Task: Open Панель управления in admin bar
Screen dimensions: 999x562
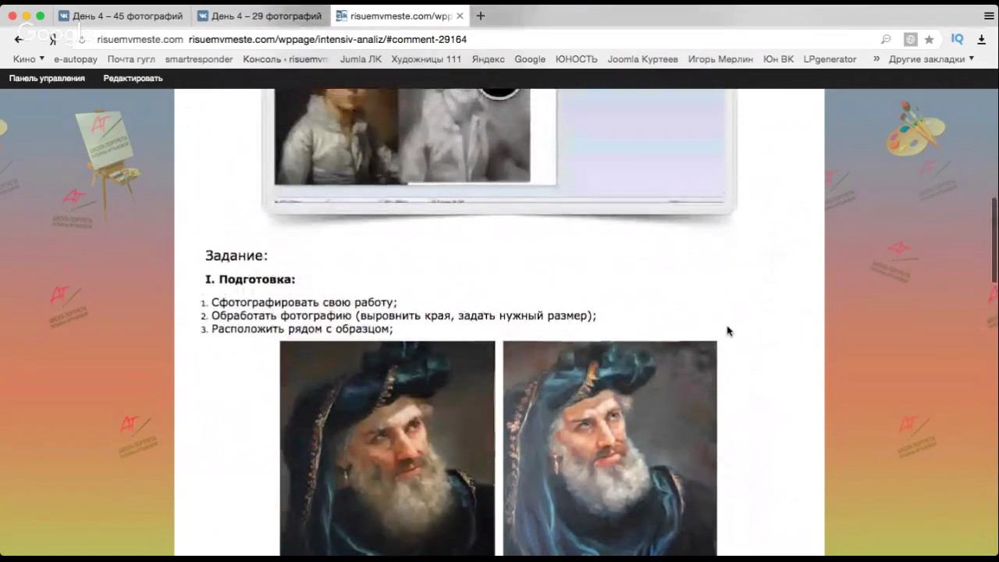Action: (x=47, y=78)
